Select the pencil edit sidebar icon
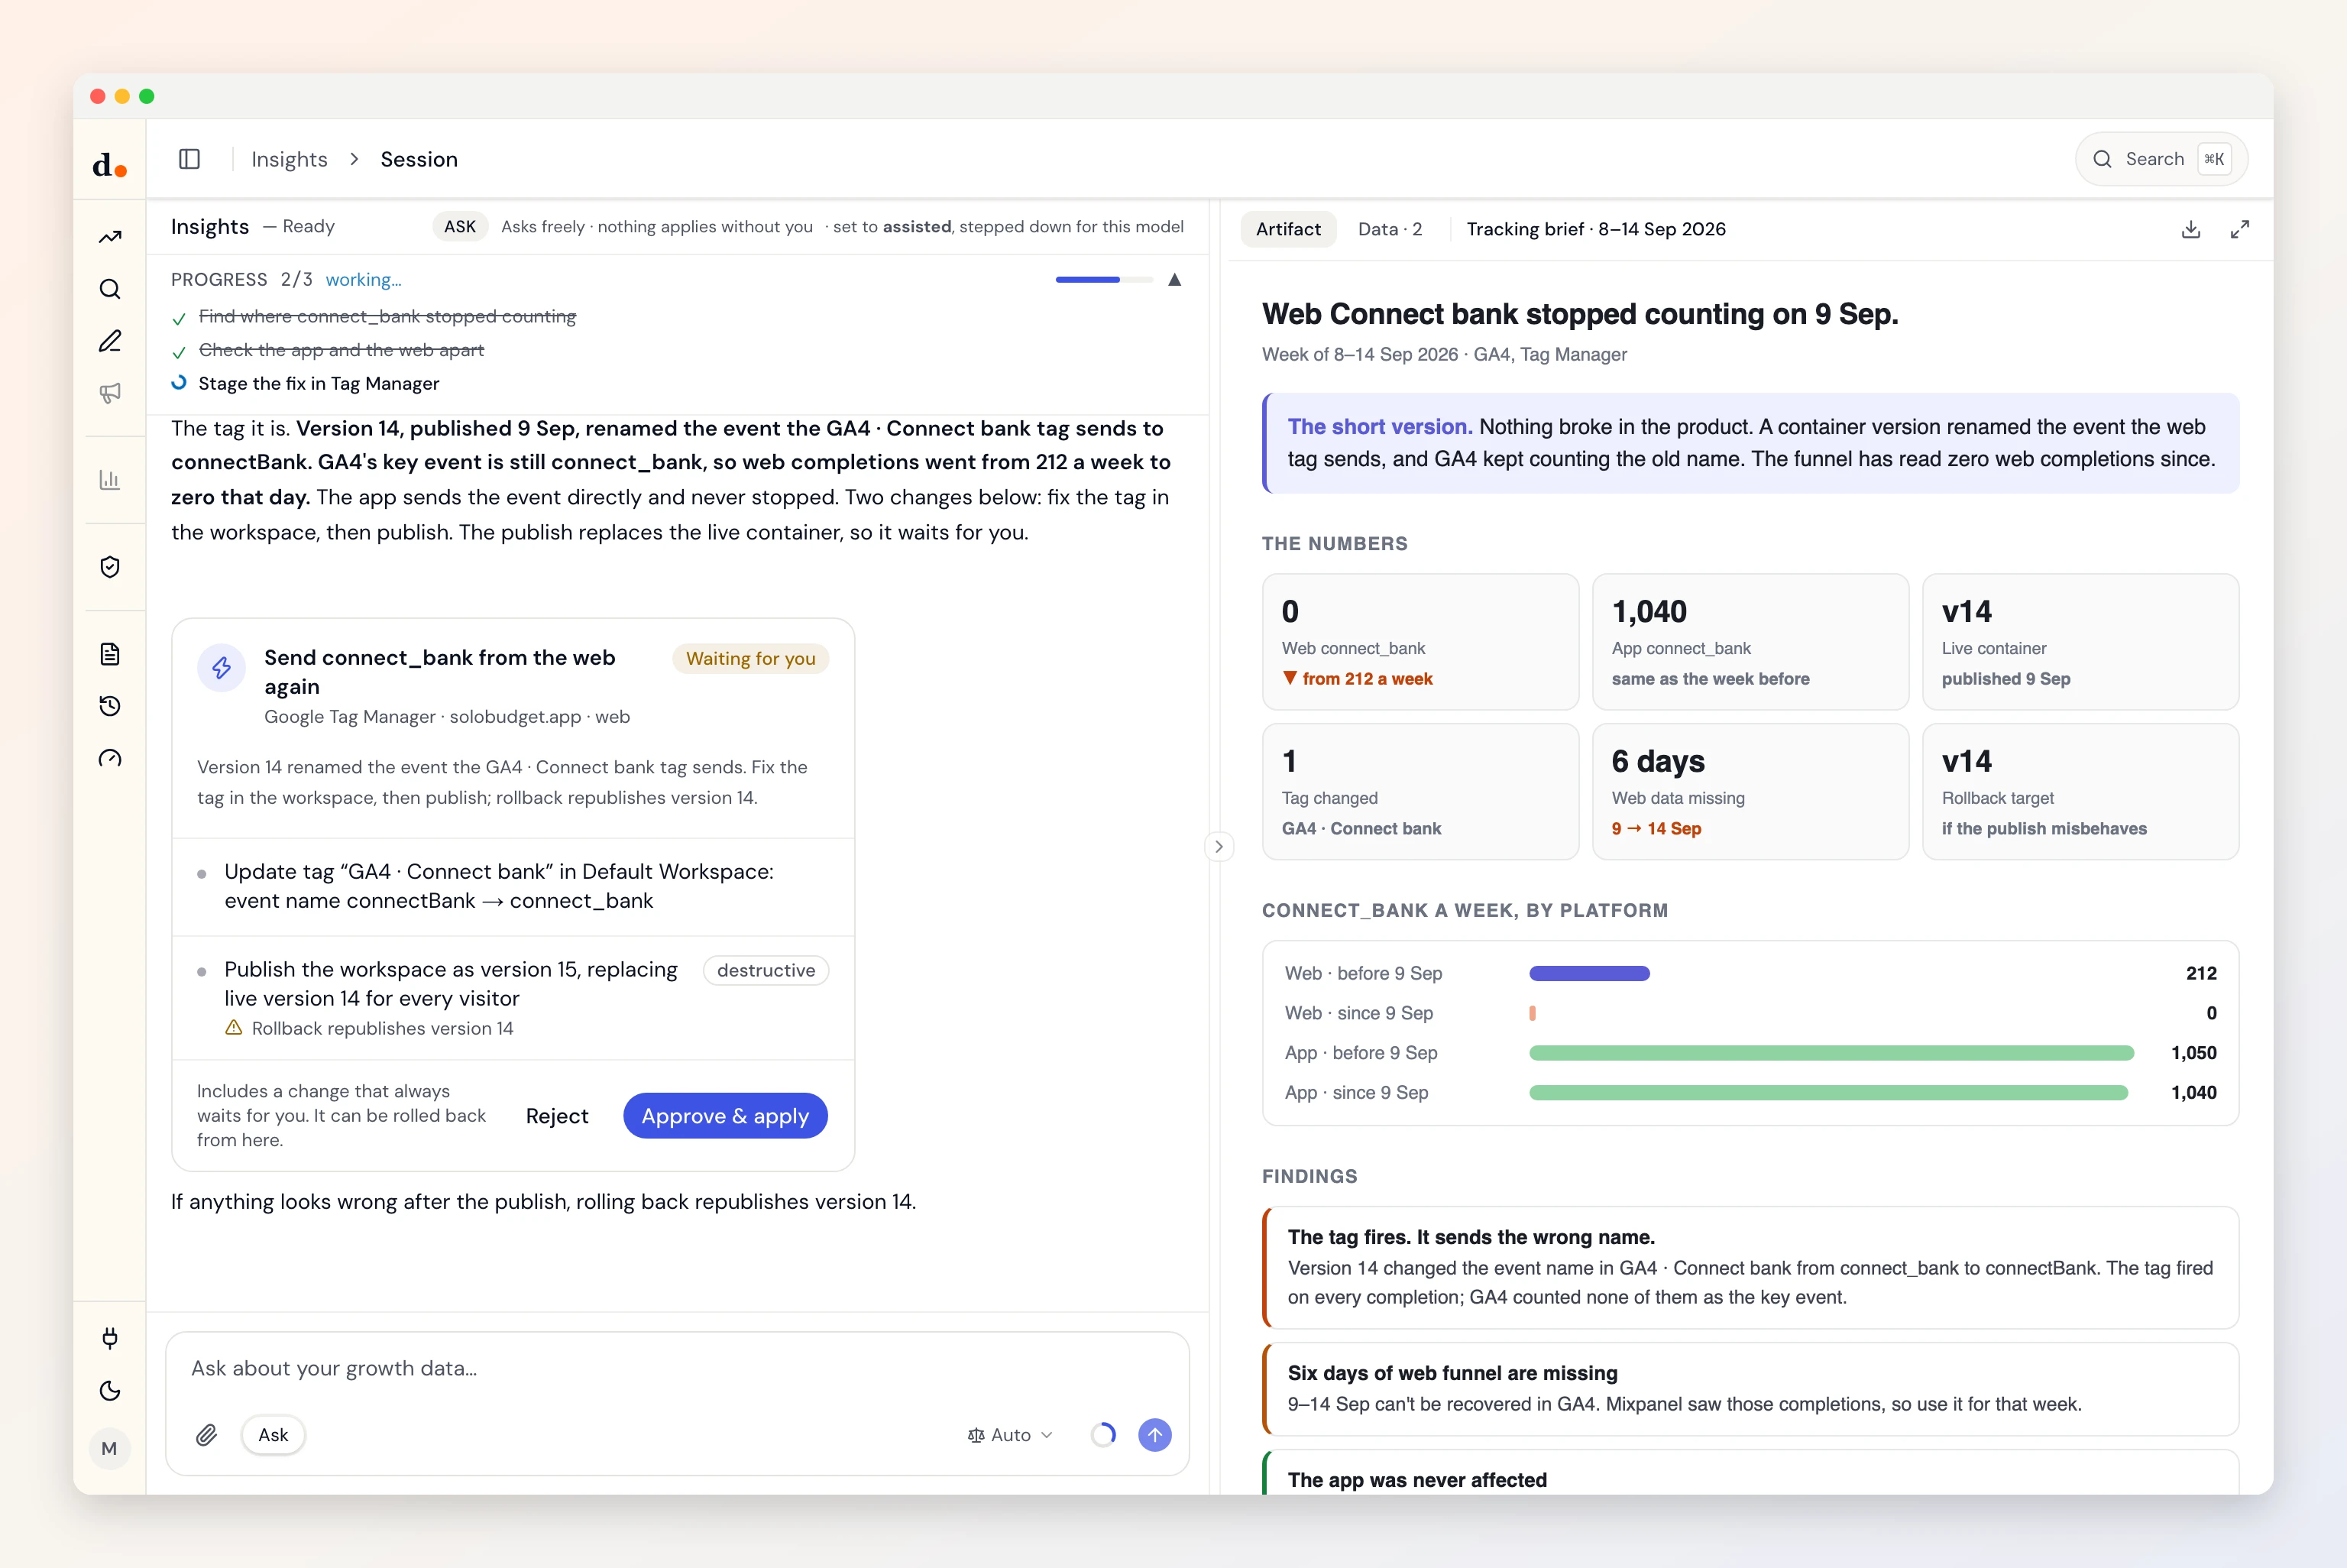2347x1568 pixels. pyautogui.click(x=110, y=341)
